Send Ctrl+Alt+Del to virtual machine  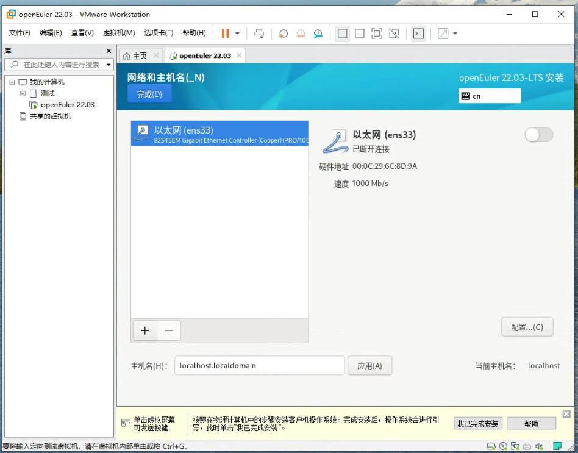point(259,34)
